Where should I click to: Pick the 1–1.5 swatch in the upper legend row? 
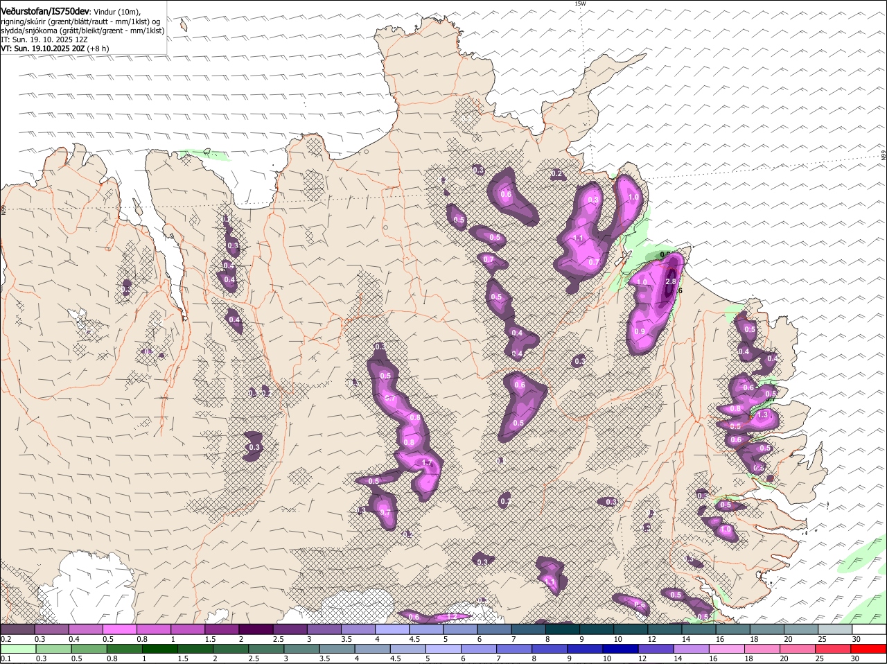tap(187, 629)
